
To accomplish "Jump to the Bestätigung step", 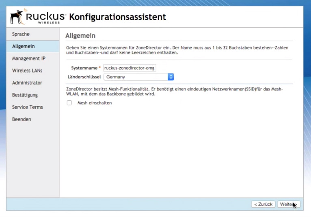I will click(x=25, y=95).
